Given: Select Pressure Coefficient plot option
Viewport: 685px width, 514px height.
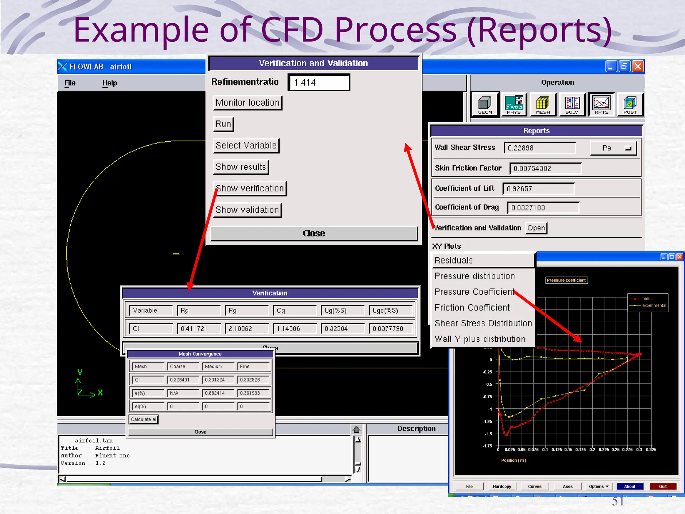Looking at the screenshot, I should [x=474, y=292].
